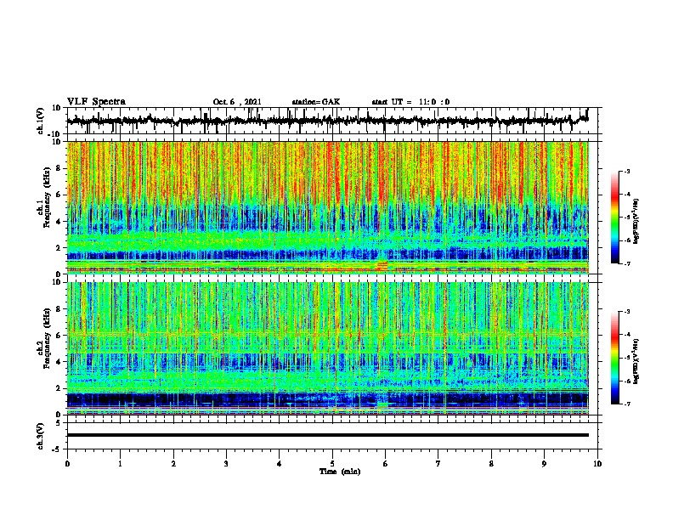
Task: Click the ch.2 spectrogram color bar
Action: coord(614,358)
